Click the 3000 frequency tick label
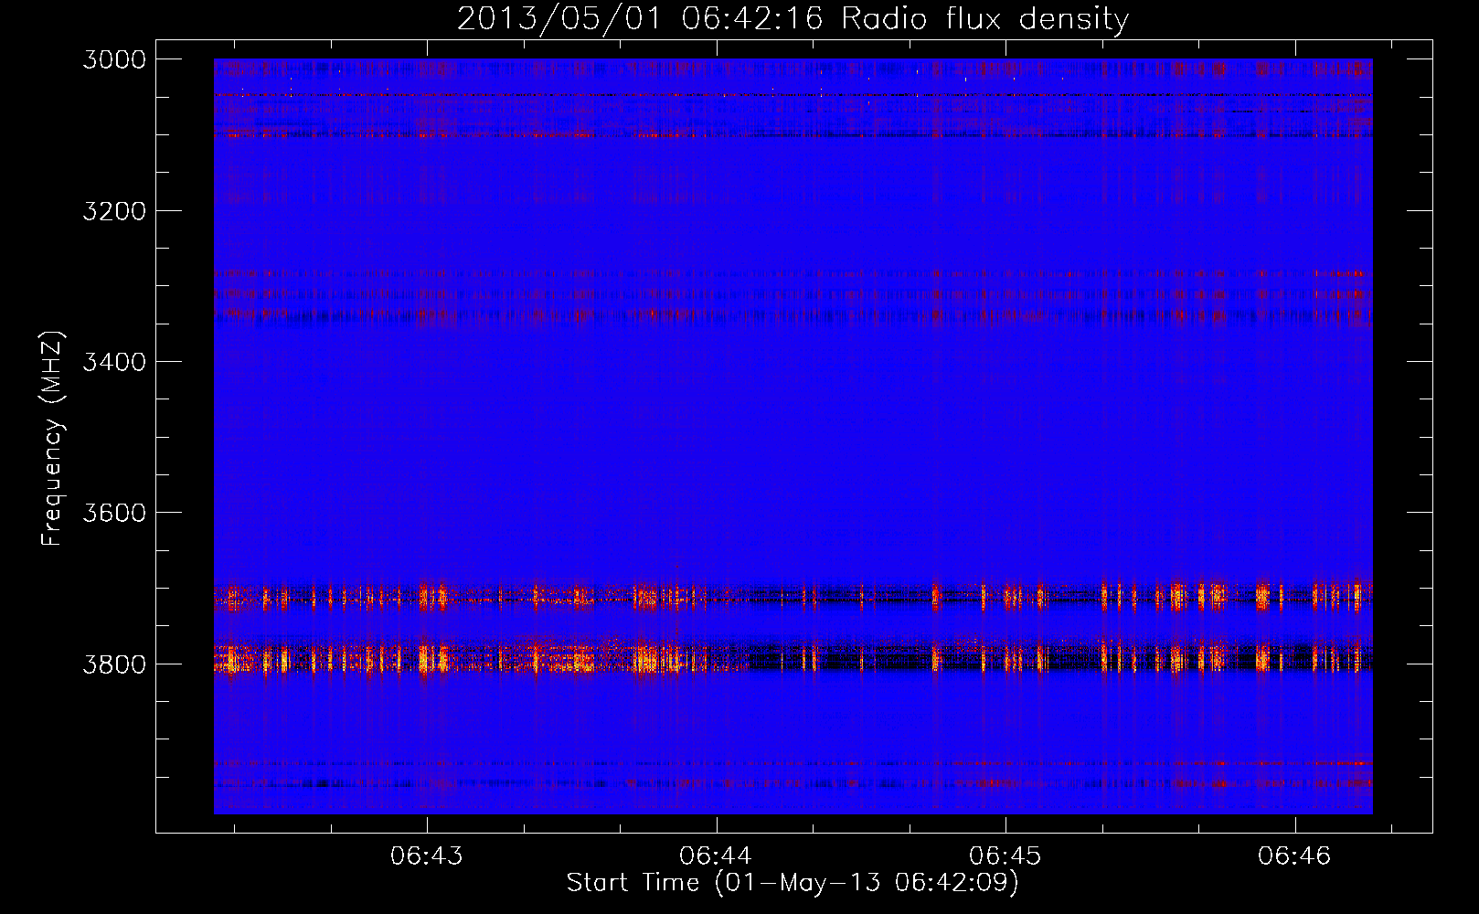This screenshot has width=1479, height=914. tap(114, 59)
